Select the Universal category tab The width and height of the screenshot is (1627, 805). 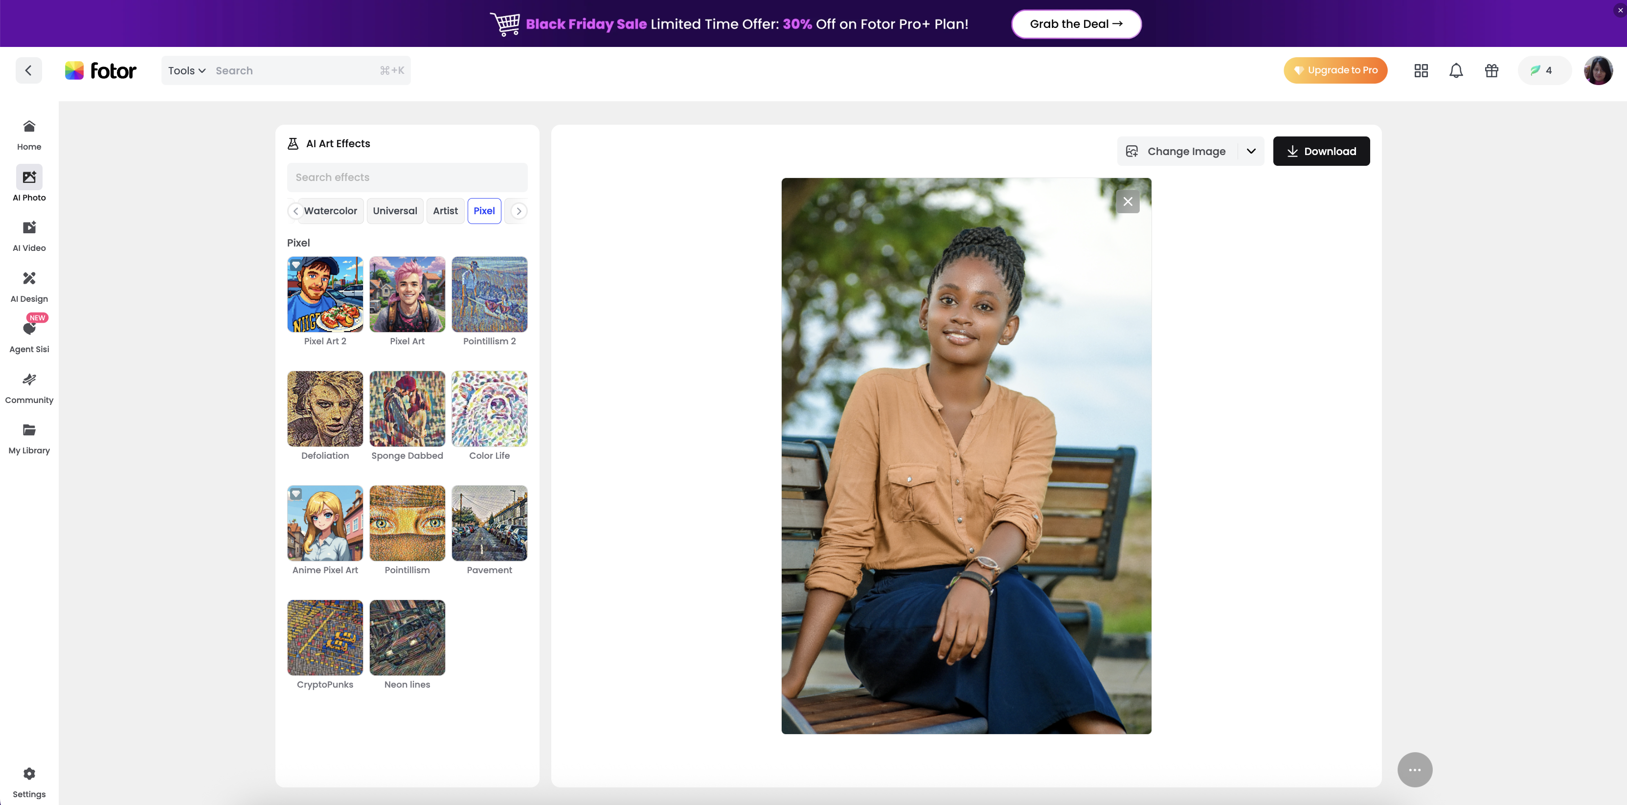click(395, 211)
